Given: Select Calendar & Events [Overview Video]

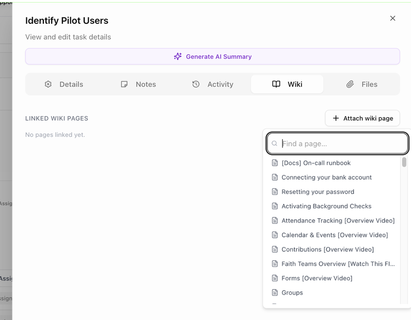Looking at the screenshot, I should (x=333, y=235).
